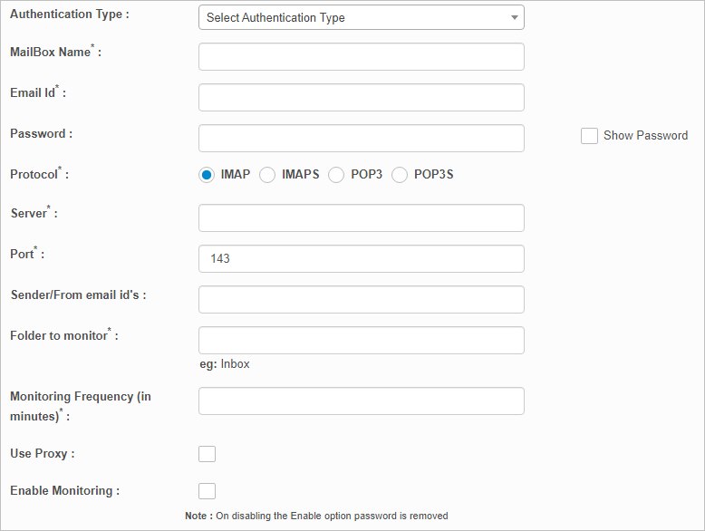Pick the POP3S radio button
705x531 pixels.
[400, 175]
